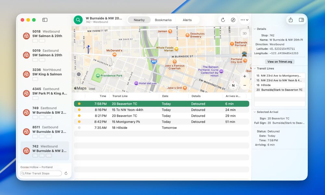325x195 pixels.
Task: Select stop 742 Westbound W Burnside
Action: [45, 151]
